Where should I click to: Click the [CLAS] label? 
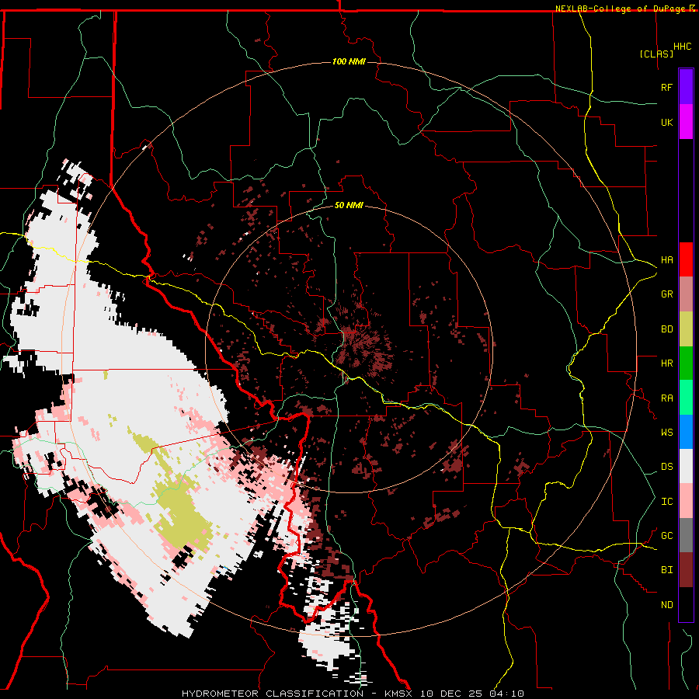pyautogui.click(x=656, y=54)
